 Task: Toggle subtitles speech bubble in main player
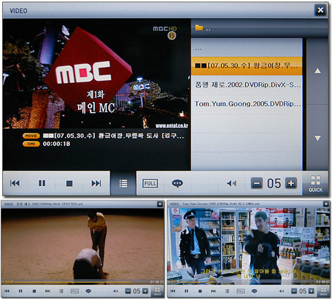tap(177, 183)
